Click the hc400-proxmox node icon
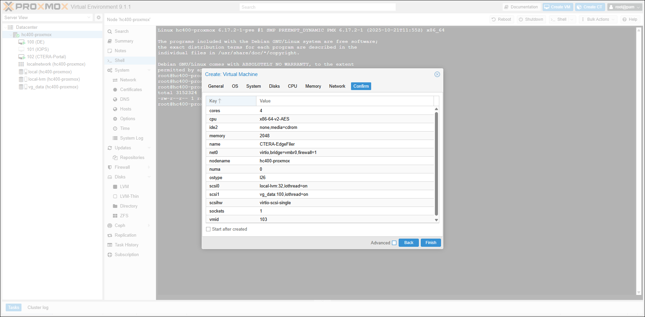645x317 pixels. (16, 35)
